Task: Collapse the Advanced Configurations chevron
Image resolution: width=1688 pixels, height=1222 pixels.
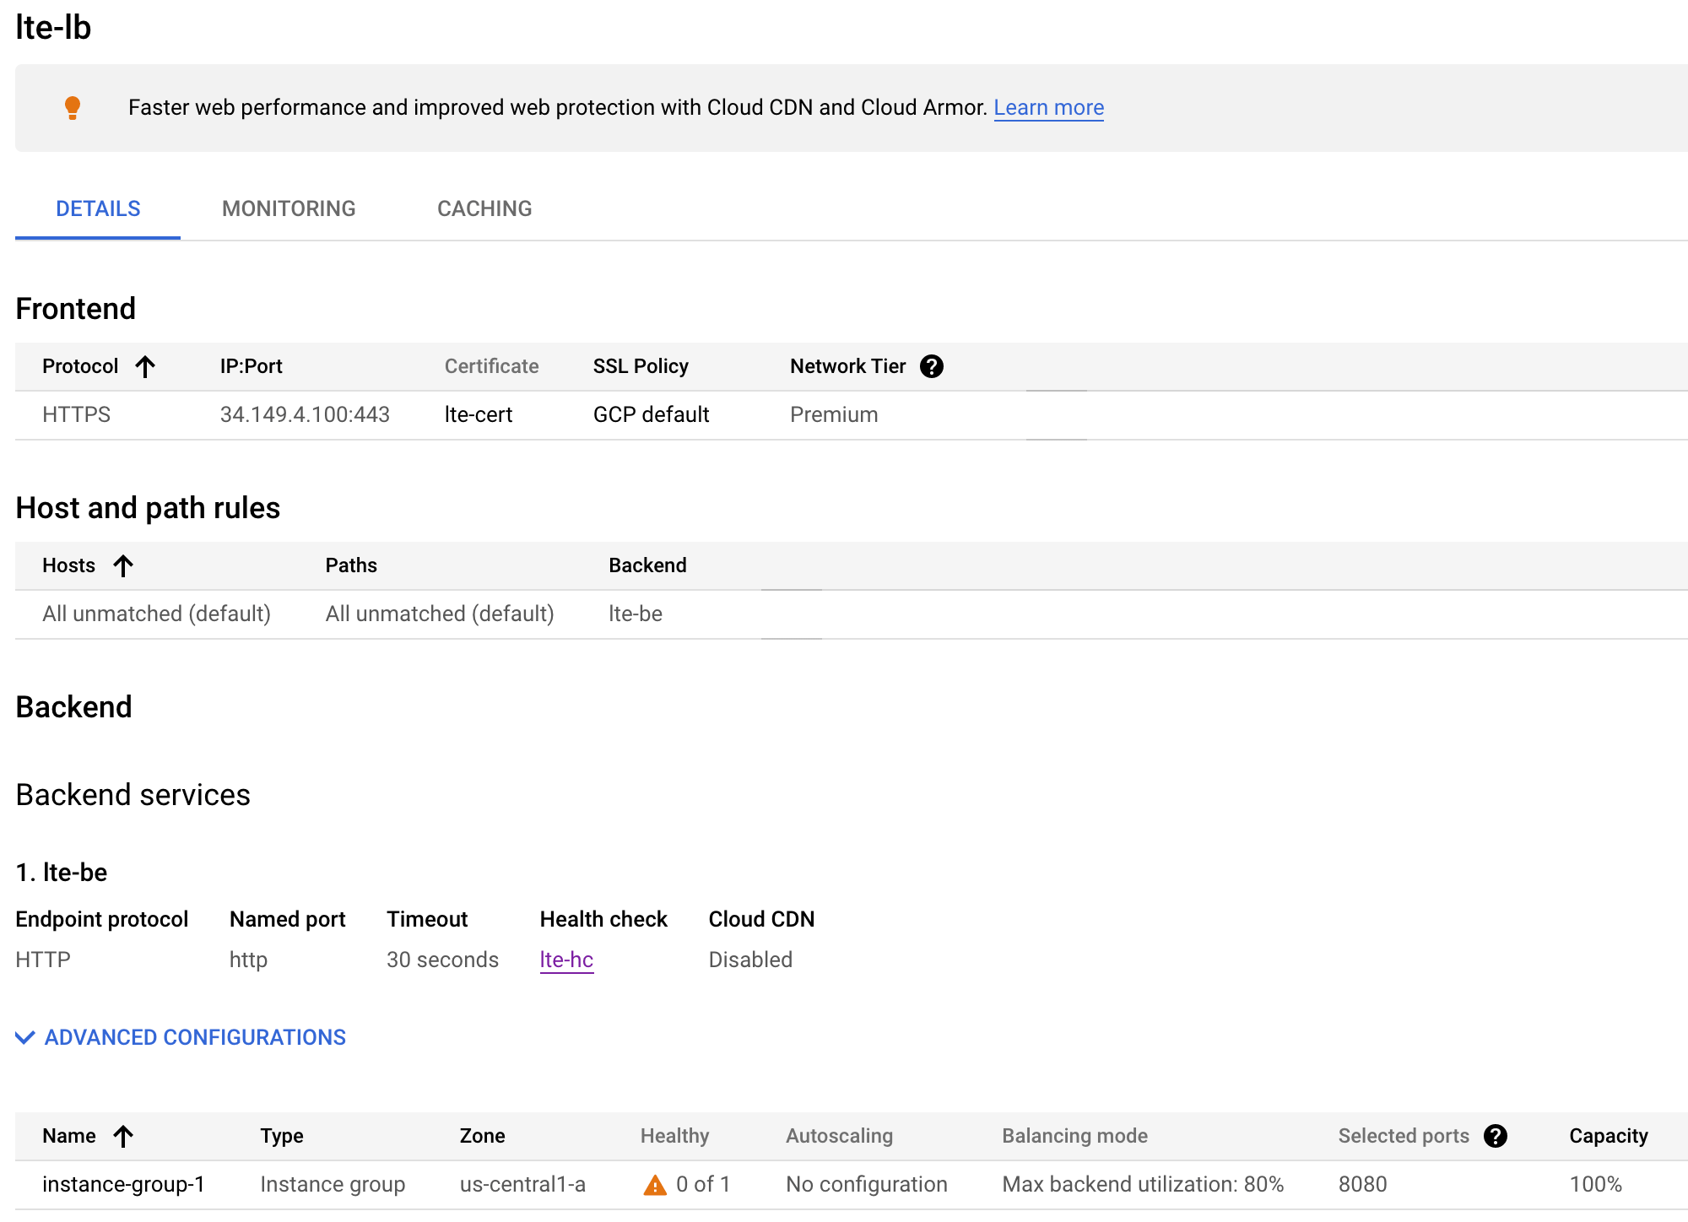Action: (x=23, y=1037)
